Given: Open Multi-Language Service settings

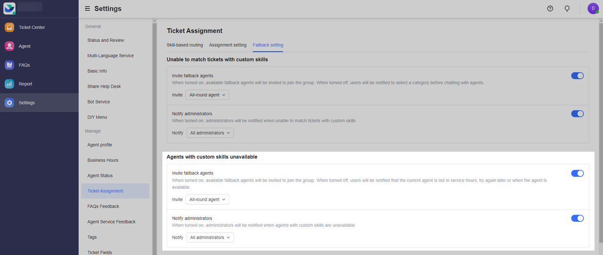Looking at the screenshot, I should pyautogui.click(x=115, y=56).
